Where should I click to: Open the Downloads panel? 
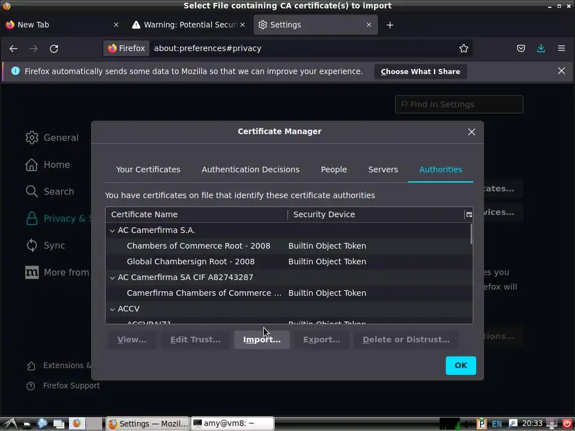point(541,48)
